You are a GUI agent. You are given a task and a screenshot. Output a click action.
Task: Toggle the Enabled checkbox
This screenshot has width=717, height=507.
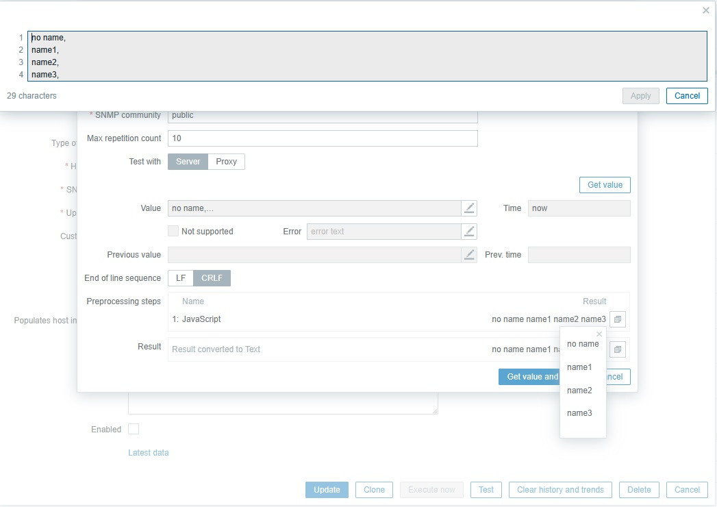click(x=134, y=429)
